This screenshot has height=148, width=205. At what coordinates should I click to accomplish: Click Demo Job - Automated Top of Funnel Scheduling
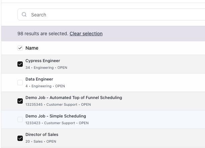coord(74,98)
